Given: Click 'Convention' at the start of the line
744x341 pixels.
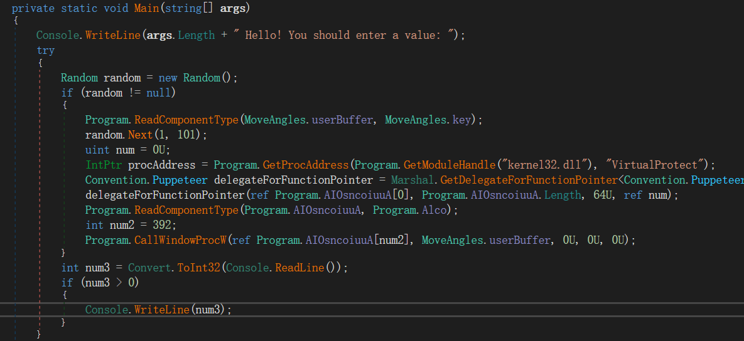Looking at the screenshot, I should pos(116,180).
